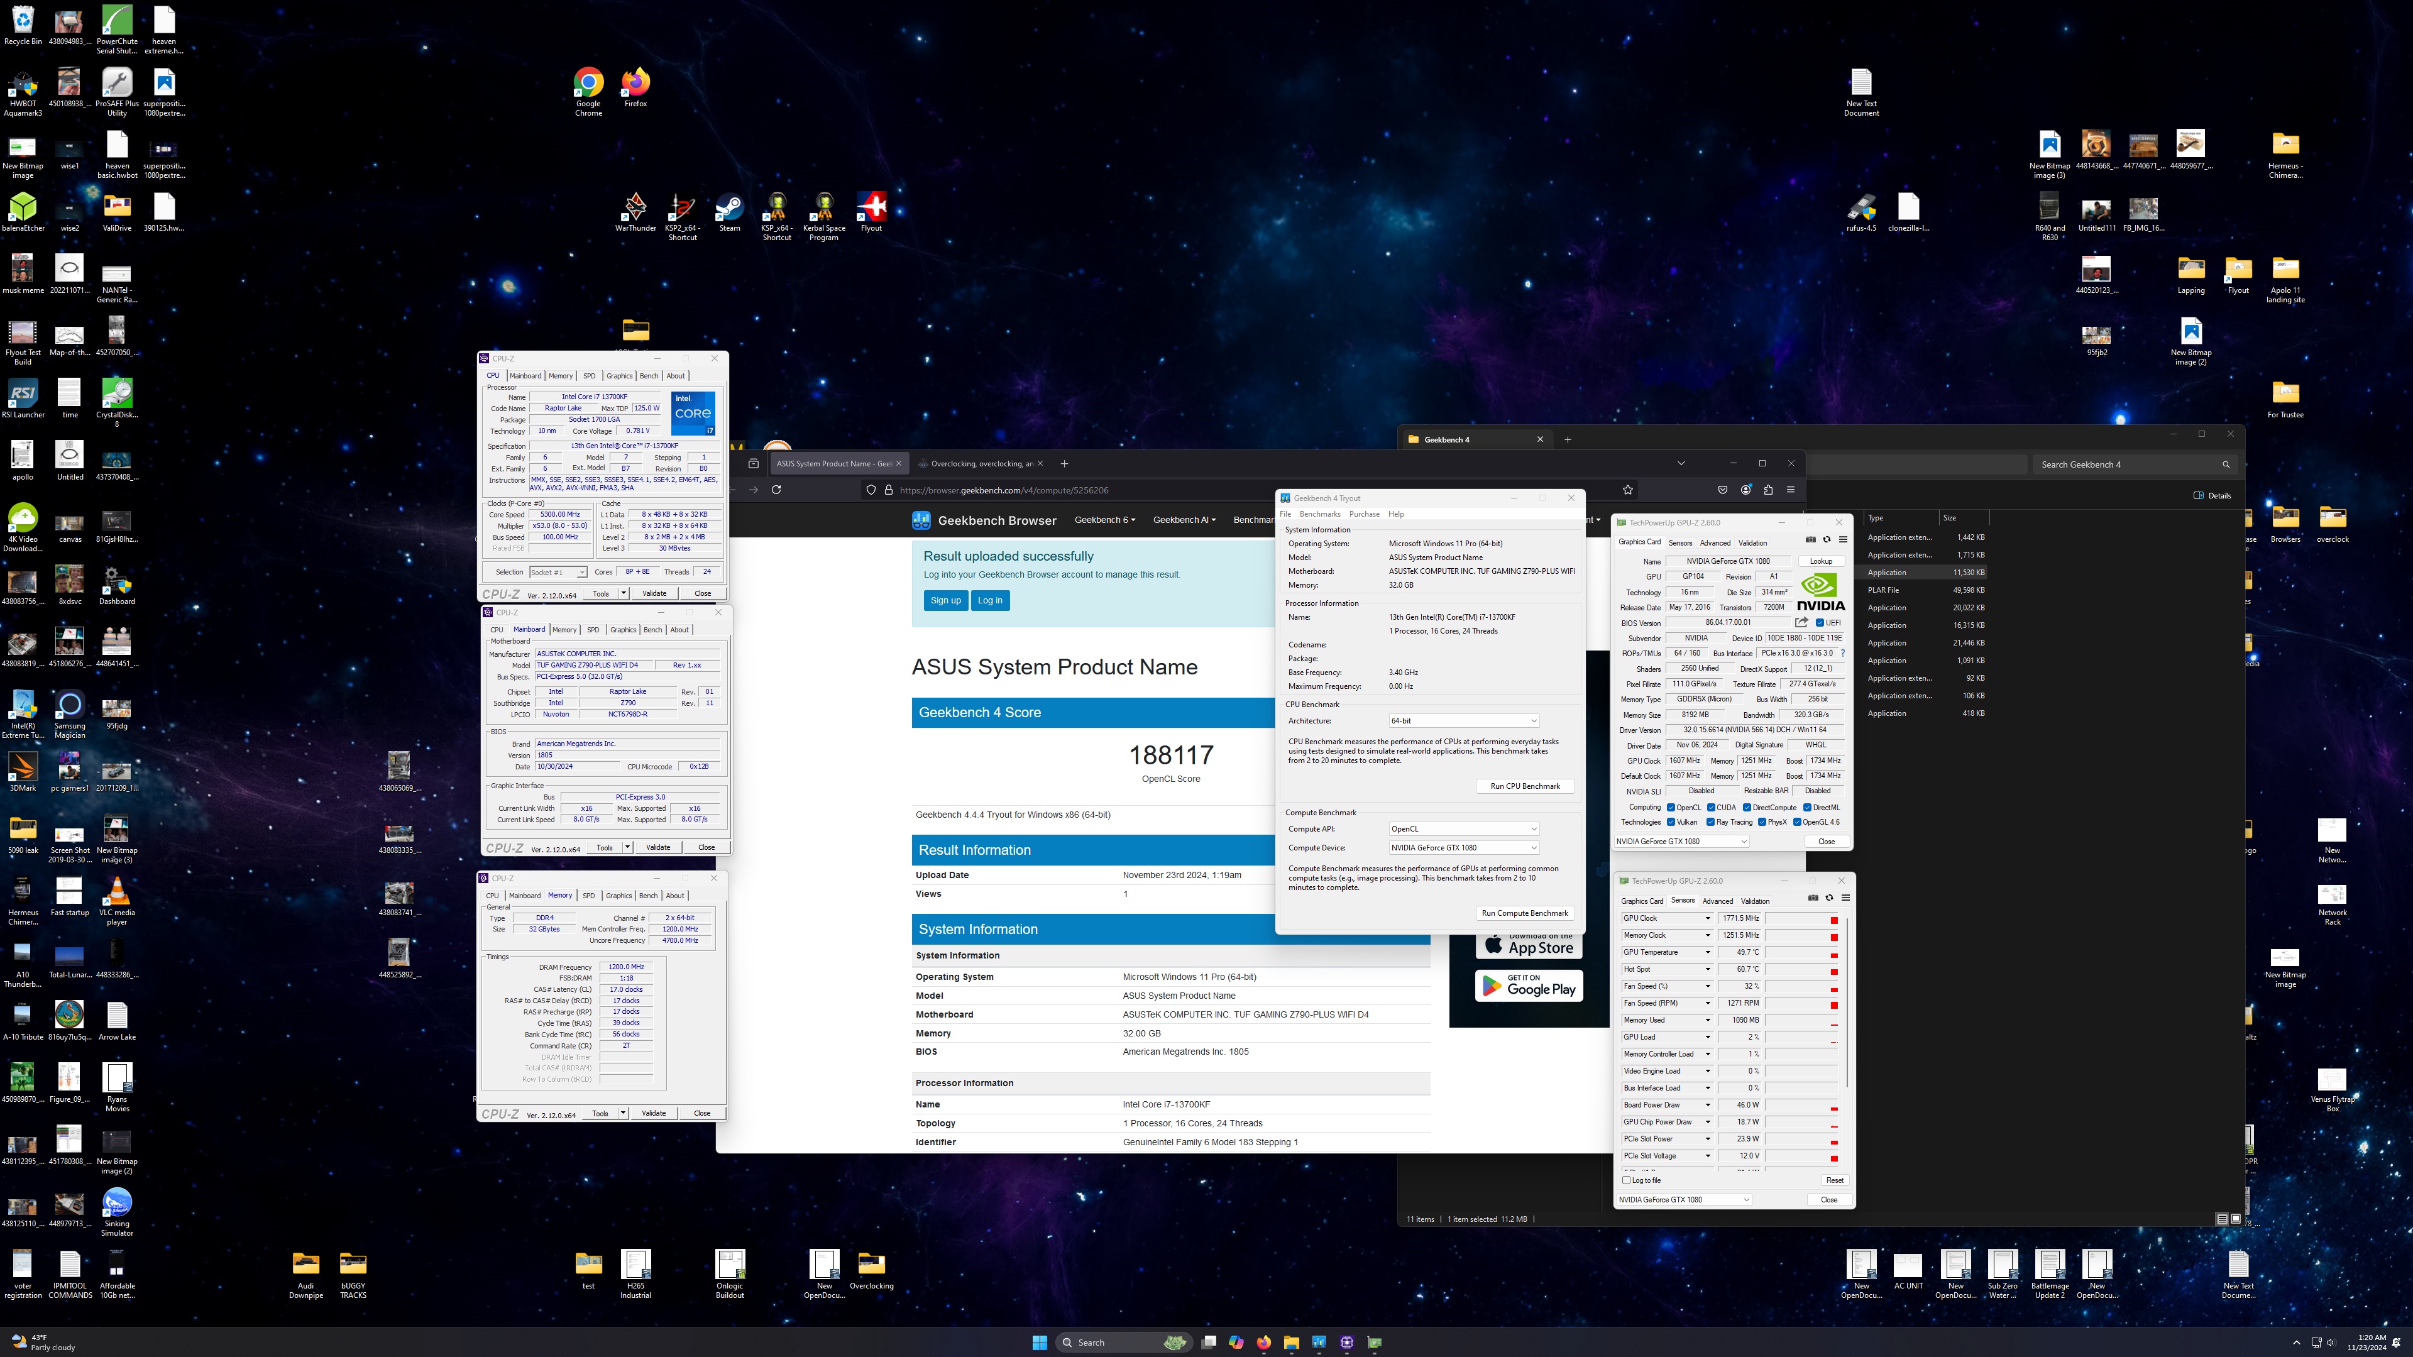
Task: Toggle the CUDA checkbox in GPU-Z
Action: coord(1712,807)
